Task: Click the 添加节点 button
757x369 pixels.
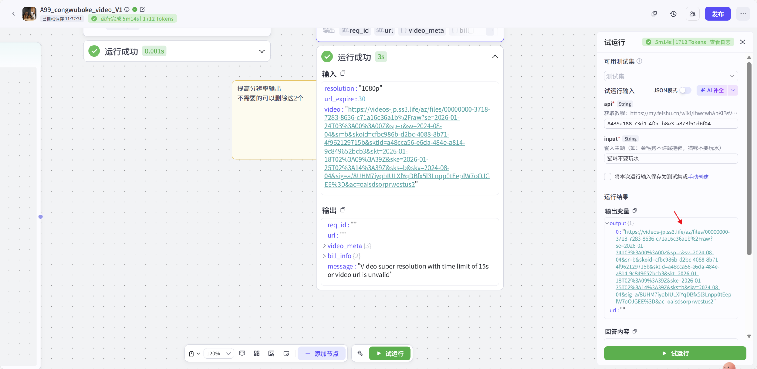Action: tap(322, 353)
